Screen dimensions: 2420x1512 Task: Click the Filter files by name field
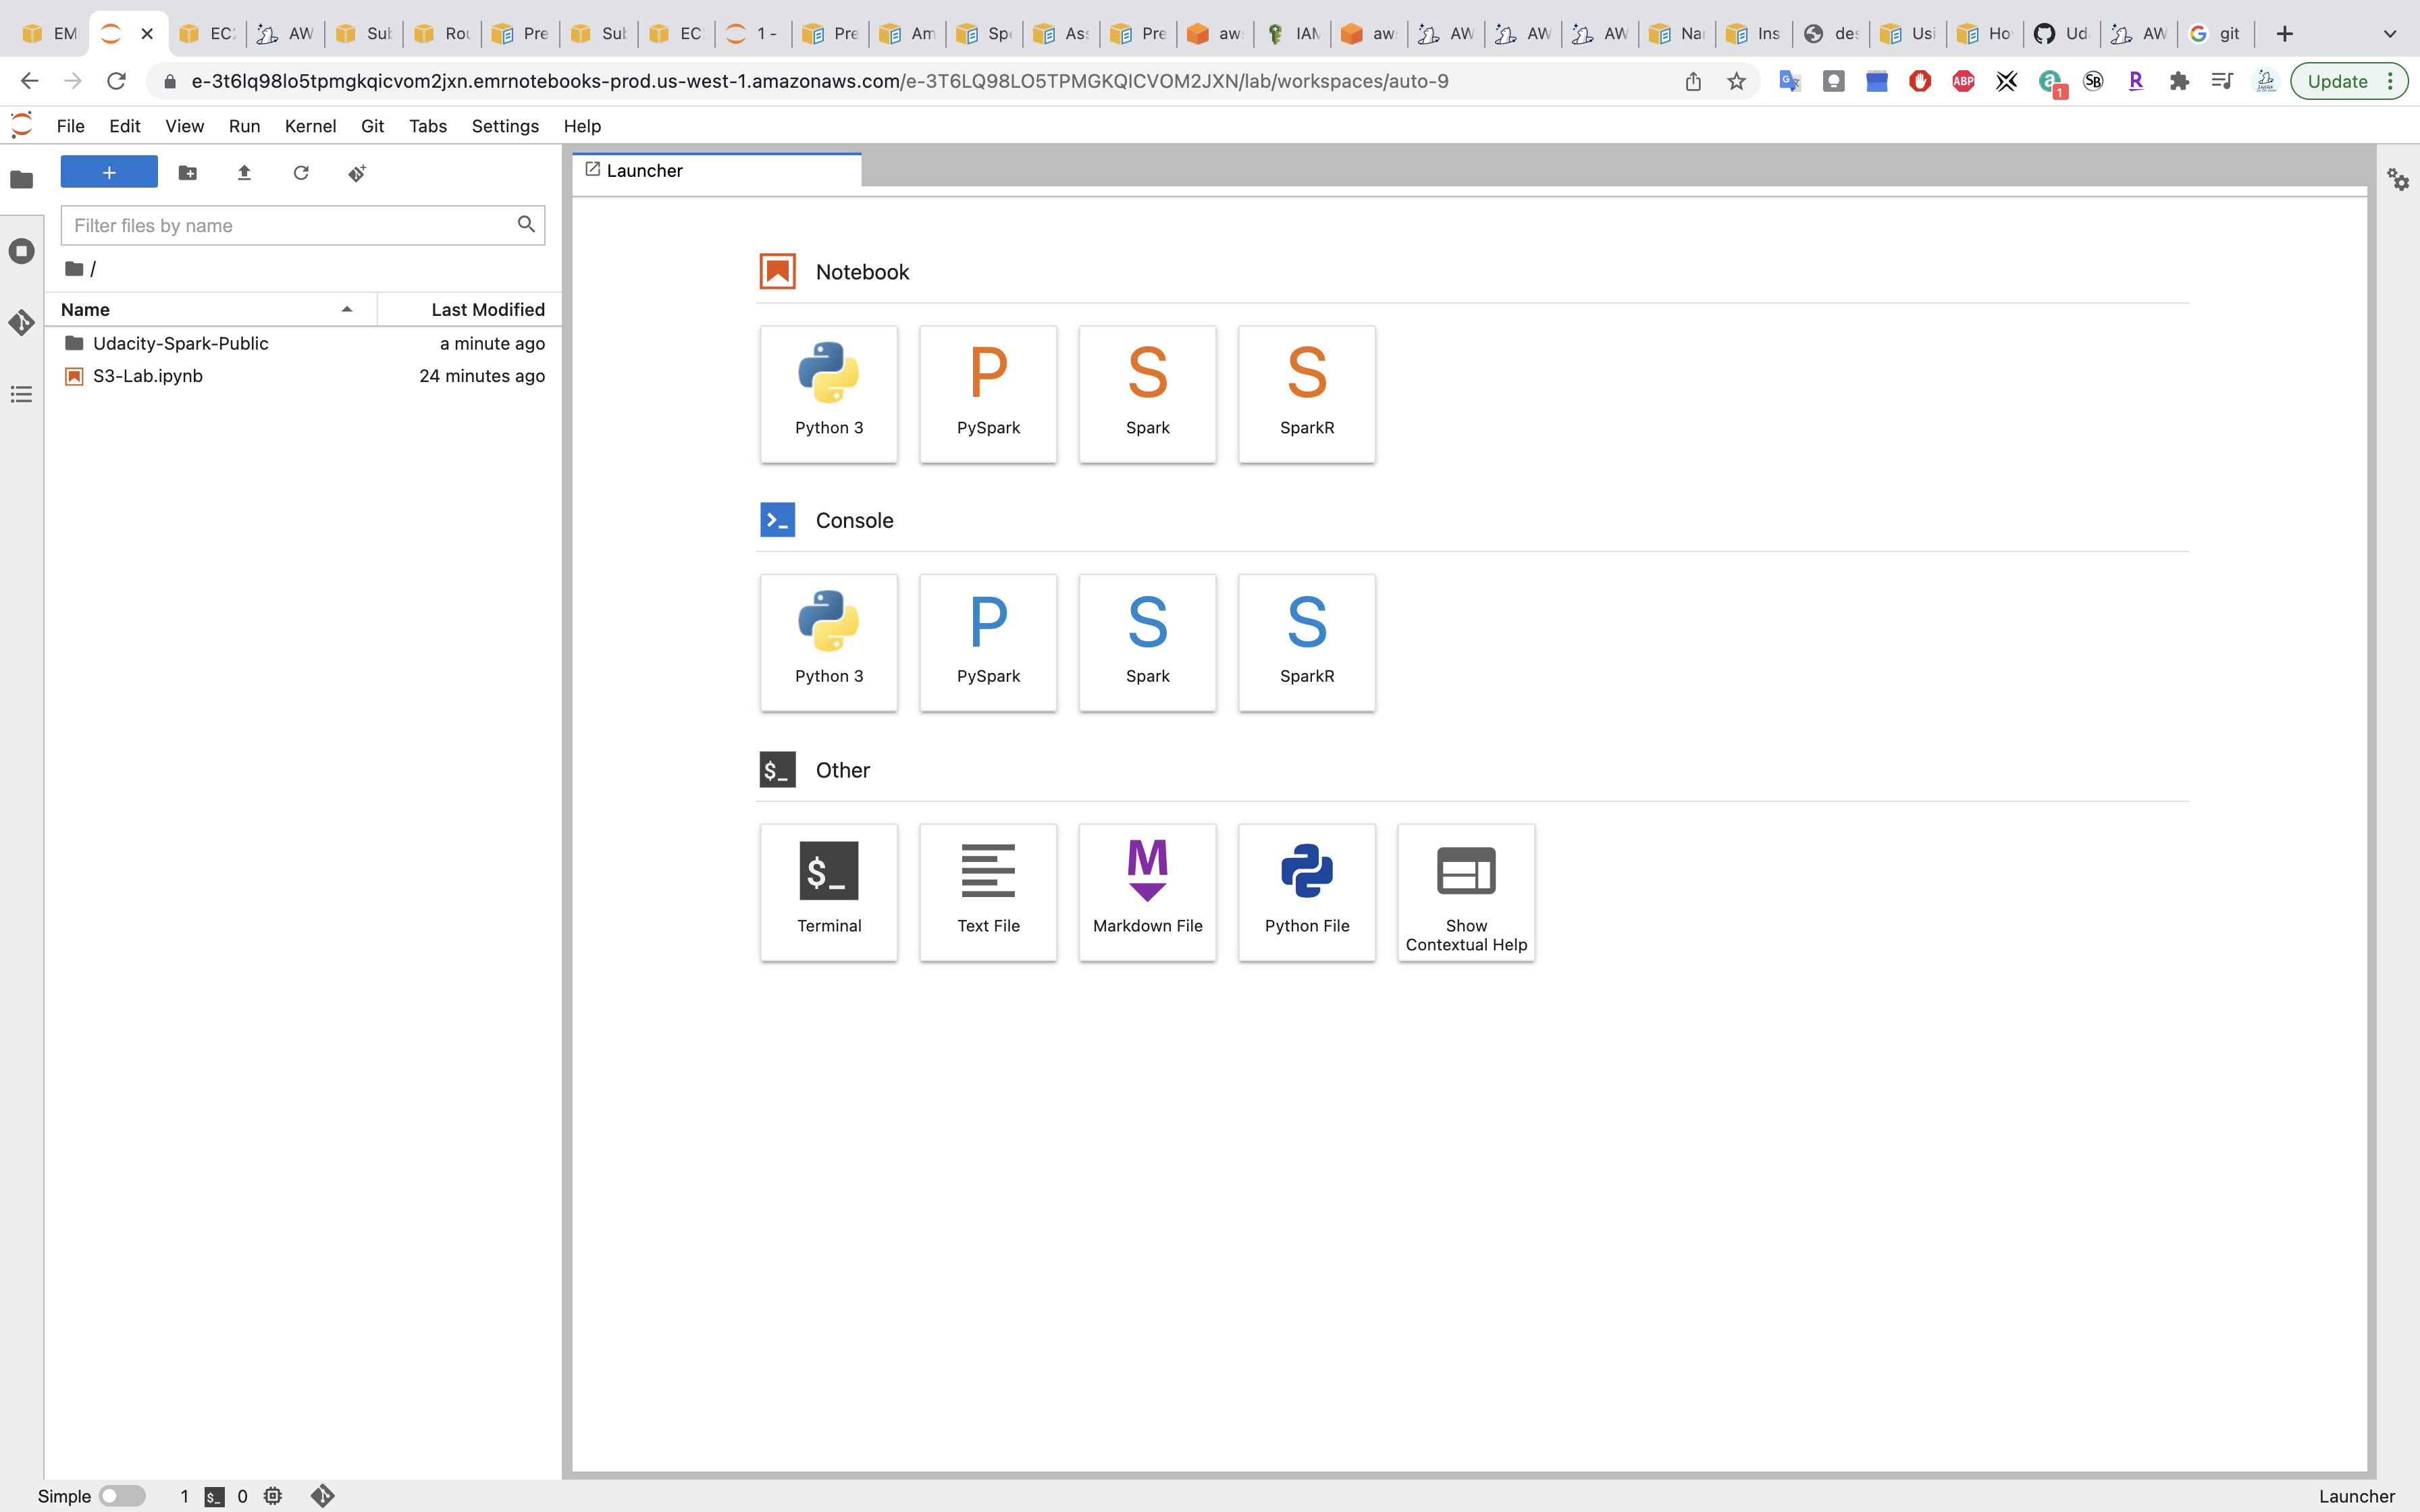290,225
